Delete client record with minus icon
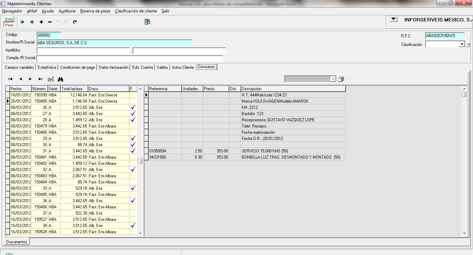 (50, 22)
